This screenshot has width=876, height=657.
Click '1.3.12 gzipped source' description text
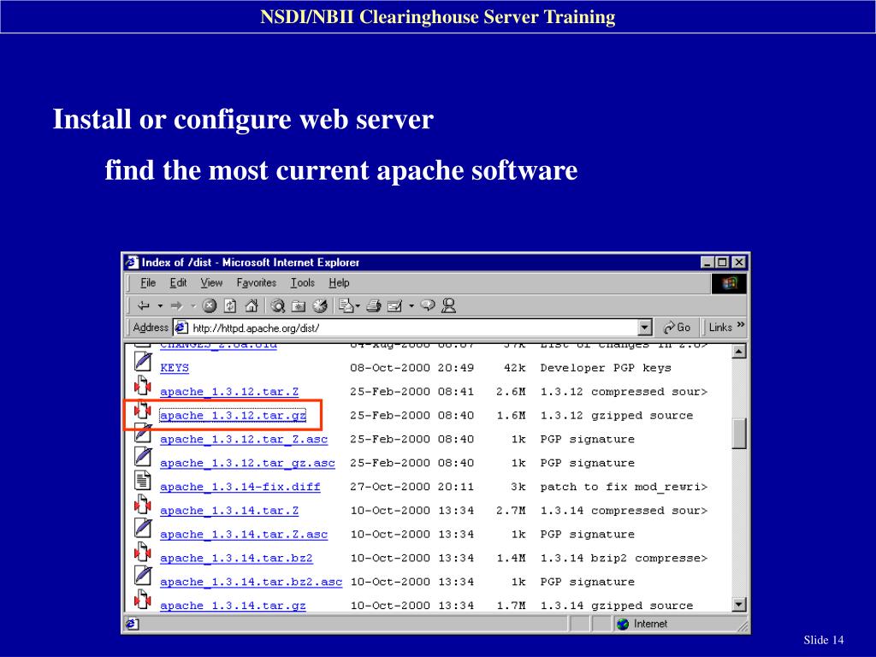616,416
